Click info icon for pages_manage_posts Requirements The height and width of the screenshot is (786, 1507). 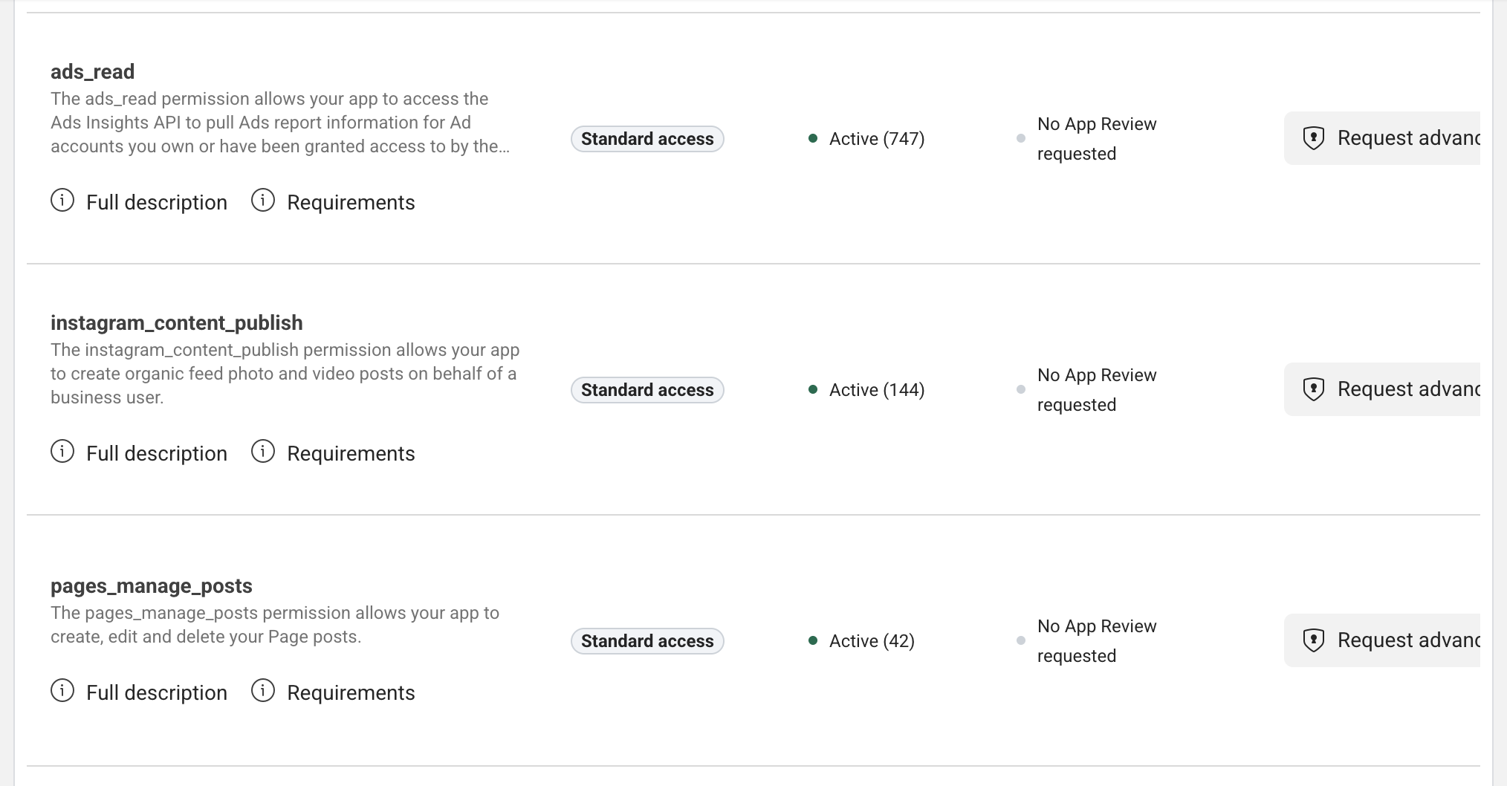coord(263,691)
